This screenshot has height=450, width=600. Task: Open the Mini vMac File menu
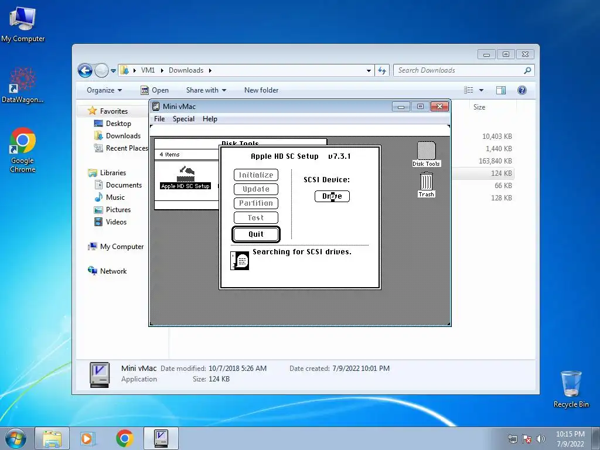click(x=159, y=118)
